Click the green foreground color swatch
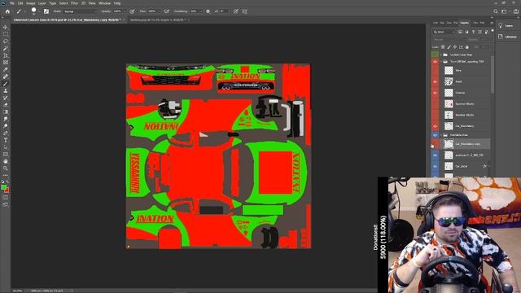Viewport: 521px width, 293px height. click(x=3, y=188)
